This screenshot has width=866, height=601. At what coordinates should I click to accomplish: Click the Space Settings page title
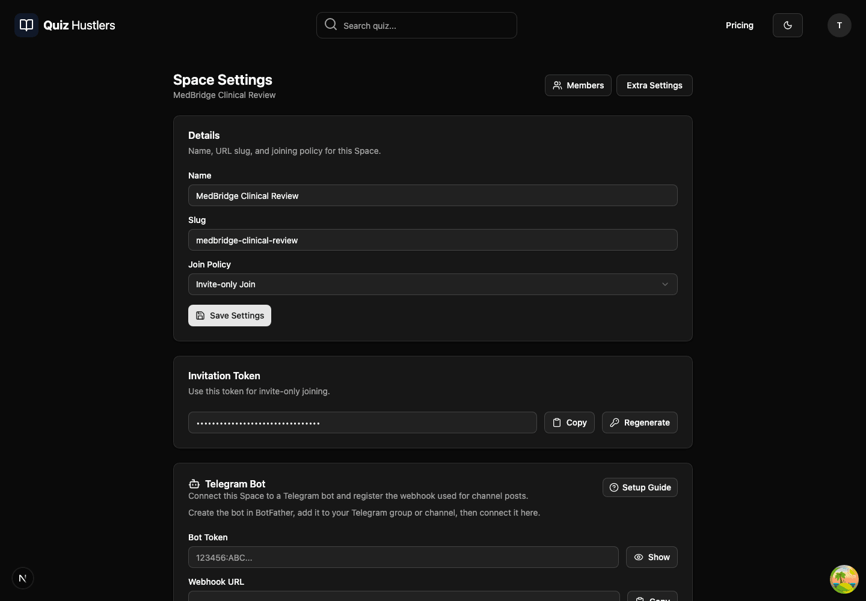click(223, 79)
